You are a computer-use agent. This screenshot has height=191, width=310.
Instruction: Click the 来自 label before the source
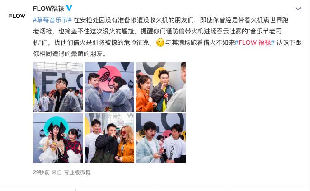[57, 172]
